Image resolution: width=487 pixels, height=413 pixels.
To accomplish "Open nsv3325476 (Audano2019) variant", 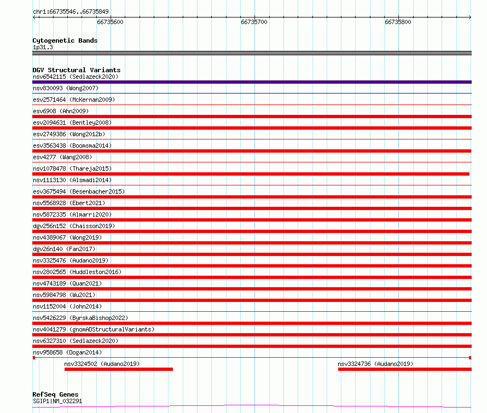I will pyautogui.click(x=71, y=260).
